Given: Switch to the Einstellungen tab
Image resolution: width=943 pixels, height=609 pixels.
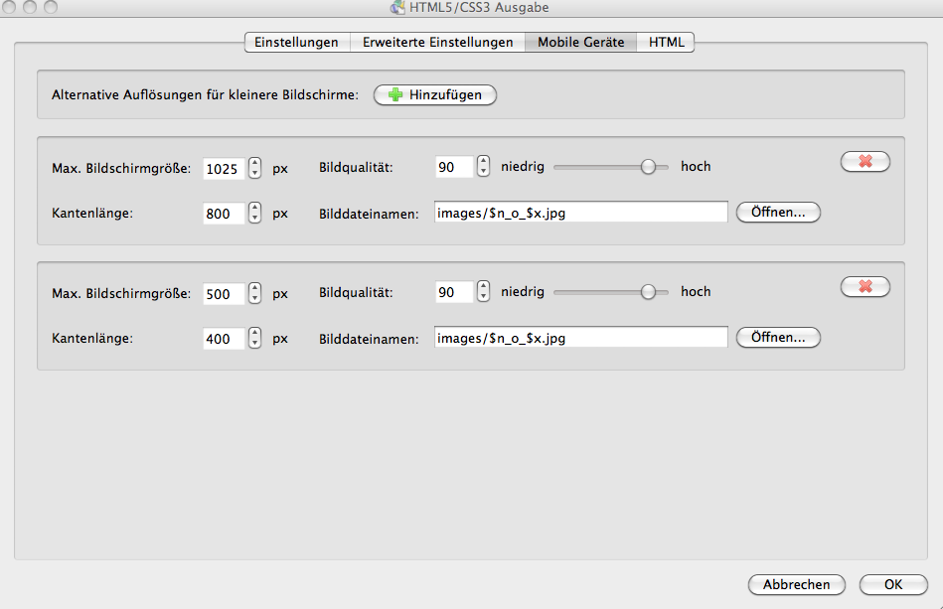Looking at the screenshot, I should tap(296, 43).
